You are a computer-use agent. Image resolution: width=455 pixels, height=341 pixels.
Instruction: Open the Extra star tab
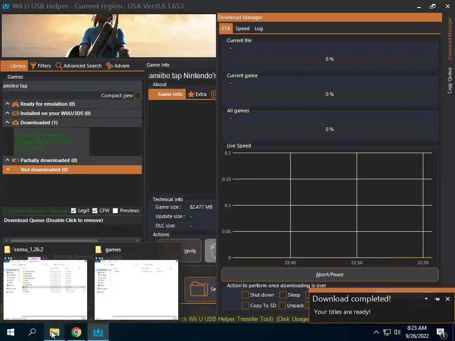pos(197,94)
